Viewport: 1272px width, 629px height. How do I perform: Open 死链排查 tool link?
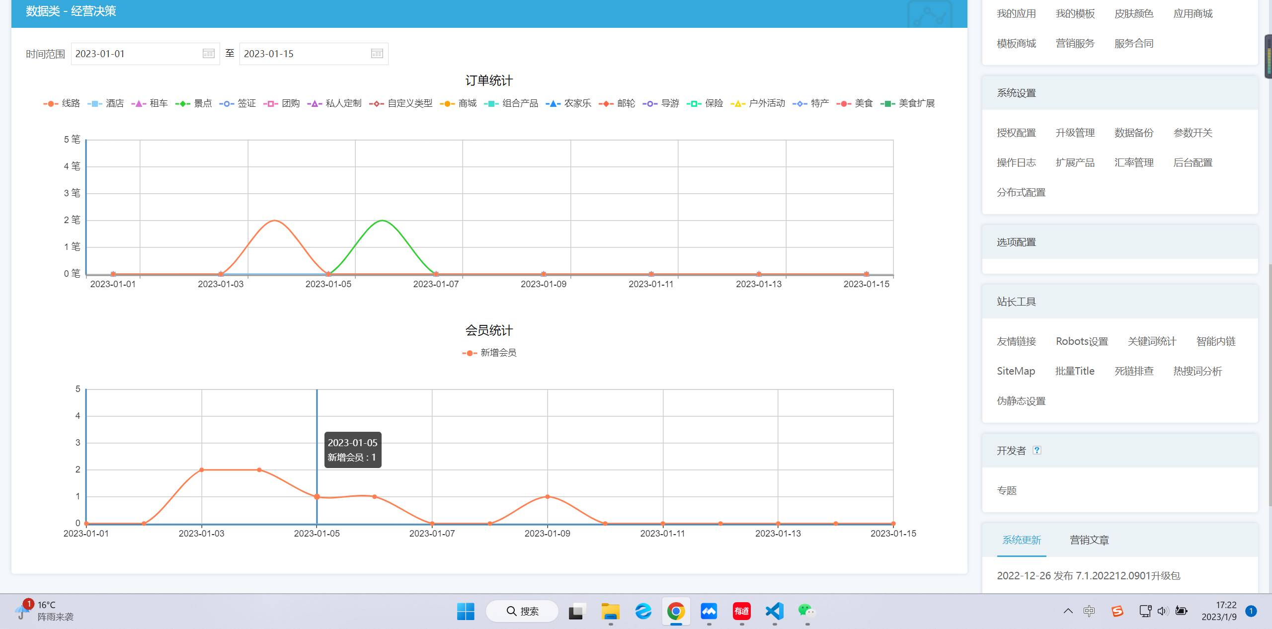[1134, 371]
